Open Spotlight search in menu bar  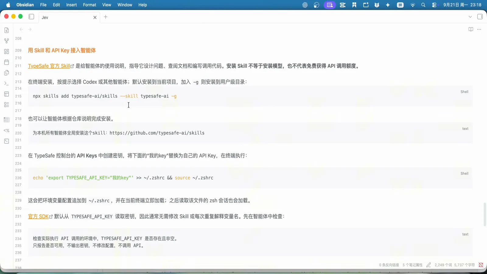tap(423, 5)
